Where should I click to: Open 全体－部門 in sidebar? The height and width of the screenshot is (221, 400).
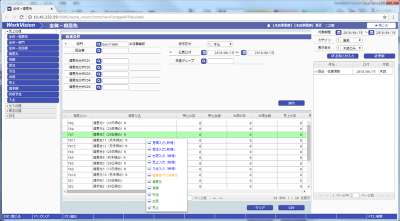point(33,42)
